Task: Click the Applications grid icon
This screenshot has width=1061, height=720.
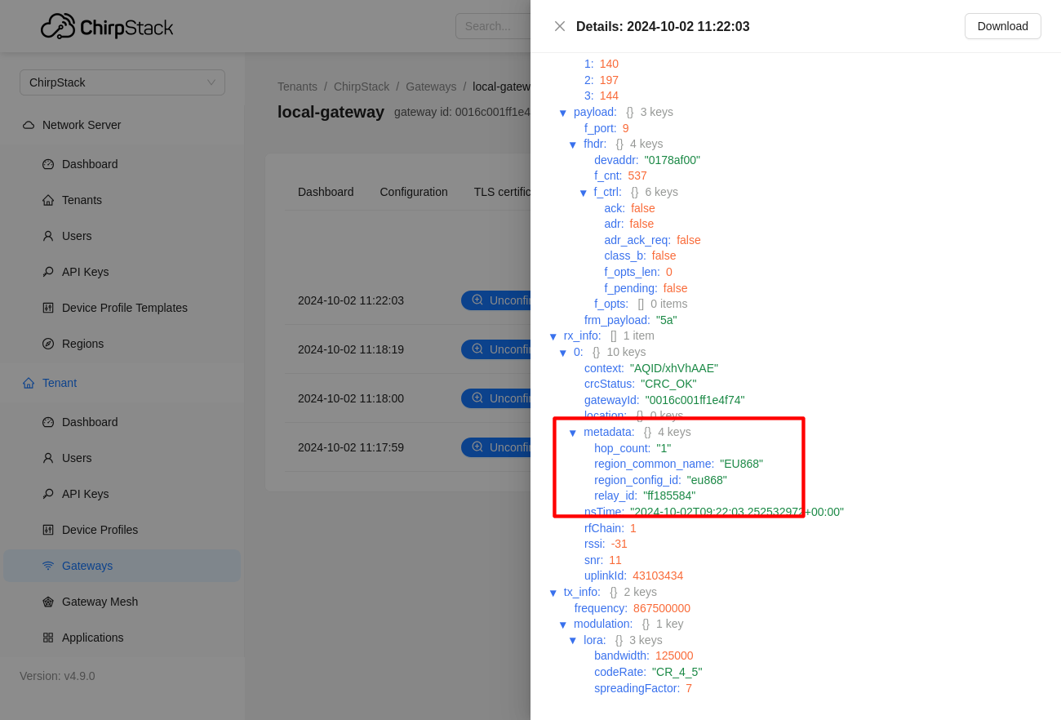Action: (x=48, y=638)
